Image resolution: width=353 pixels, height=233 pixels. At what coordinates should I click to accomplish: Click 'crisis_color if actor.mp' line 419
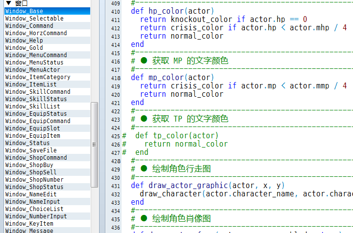(x=224, y=85)
